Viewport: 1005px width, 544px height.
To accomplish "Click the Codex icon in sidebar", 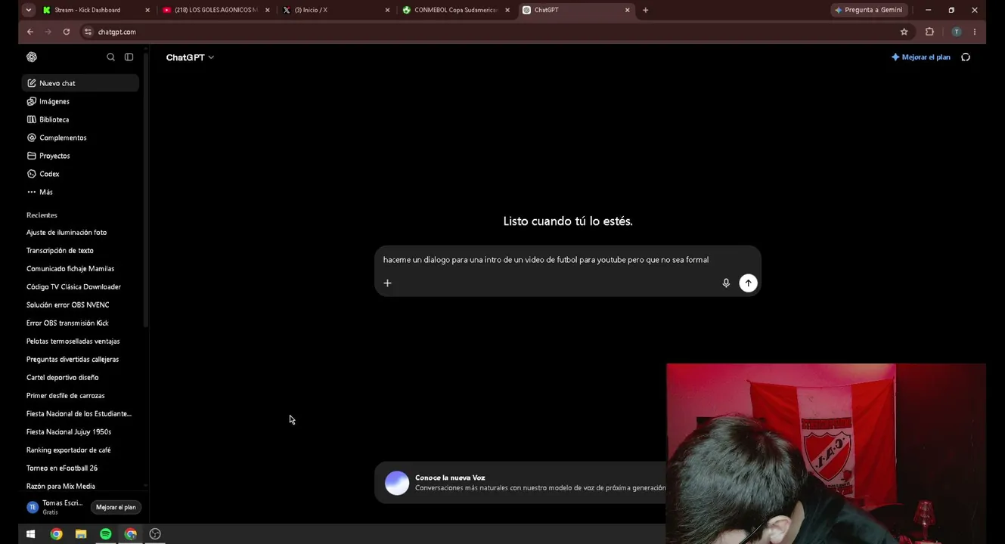I will tap(32, 174).
